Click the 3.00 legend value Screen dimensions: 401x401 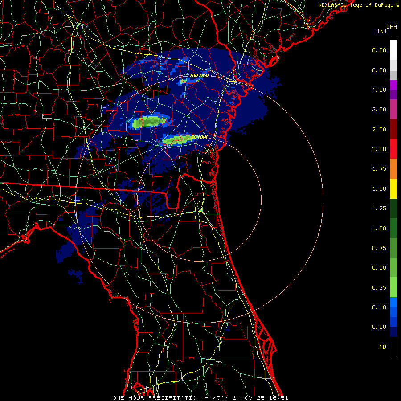pos(379,110)
